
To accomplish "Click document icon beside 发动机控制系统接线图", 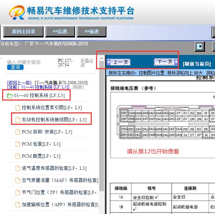I will (18, 120).
